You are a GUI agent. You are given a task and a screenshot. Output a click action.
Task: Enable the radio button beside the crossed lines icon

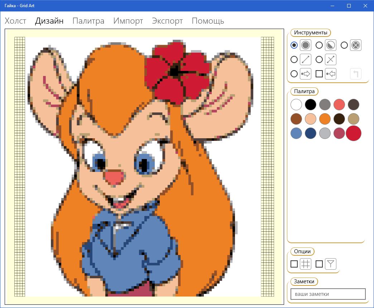[319, 59]
